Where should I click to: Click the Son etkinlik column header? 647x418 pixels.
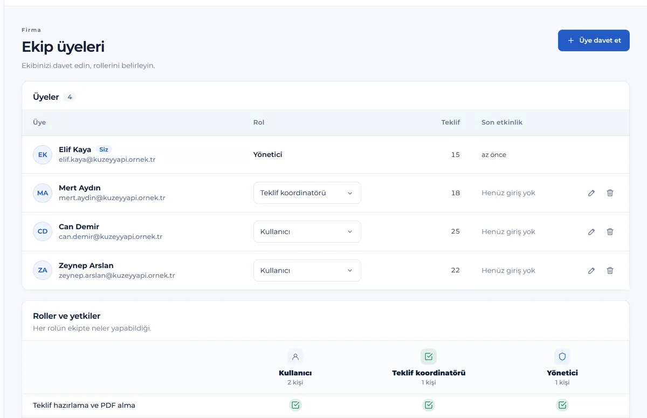502,122
